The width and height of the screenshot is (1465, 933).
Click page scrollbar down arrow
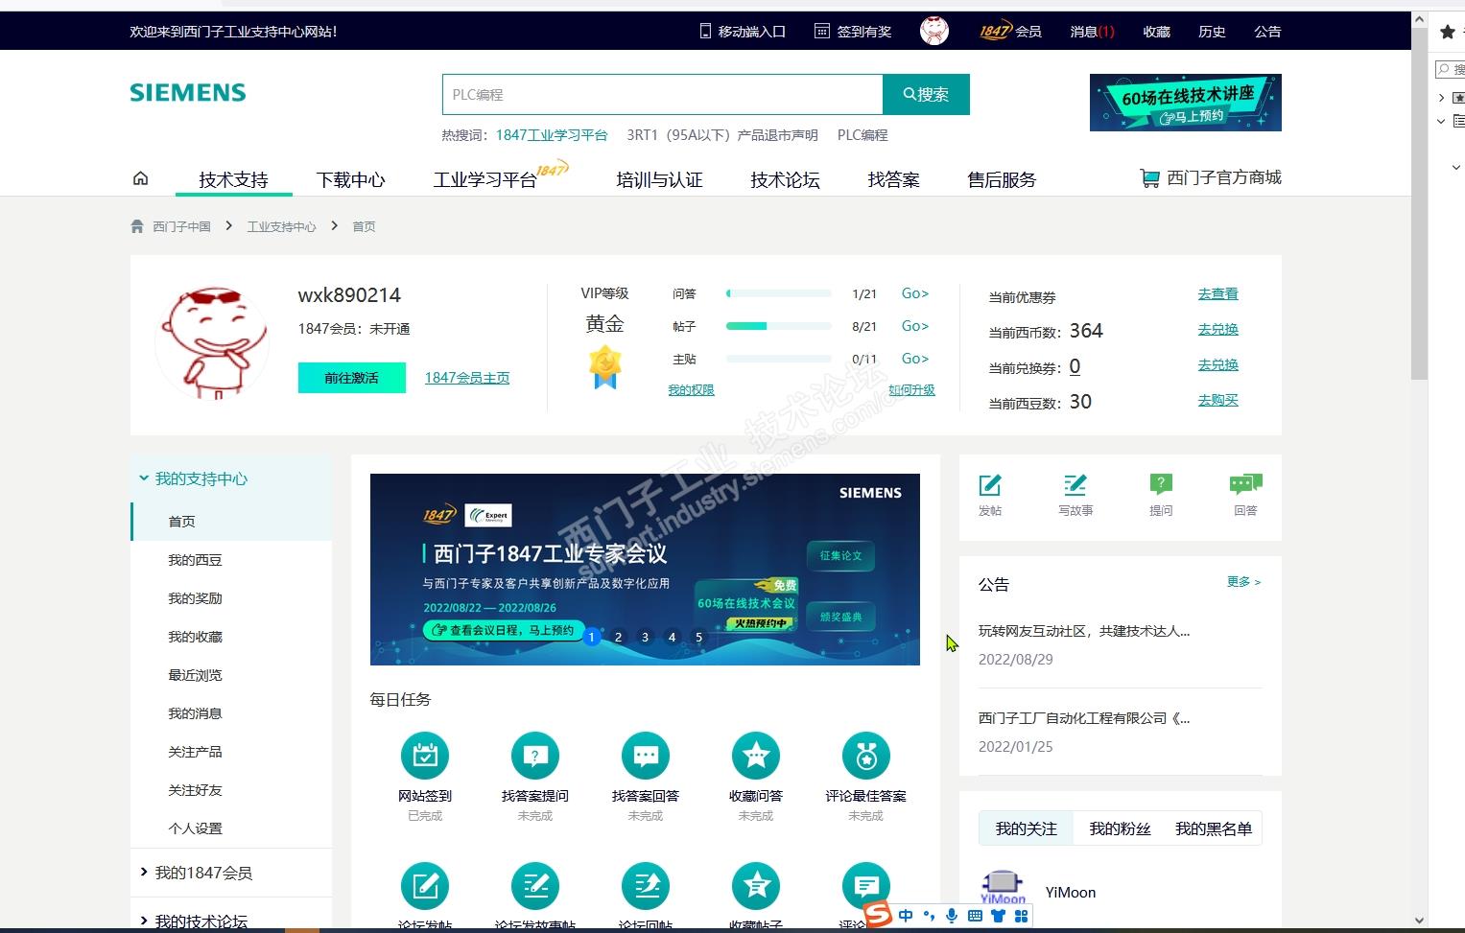click(1420, 921)
